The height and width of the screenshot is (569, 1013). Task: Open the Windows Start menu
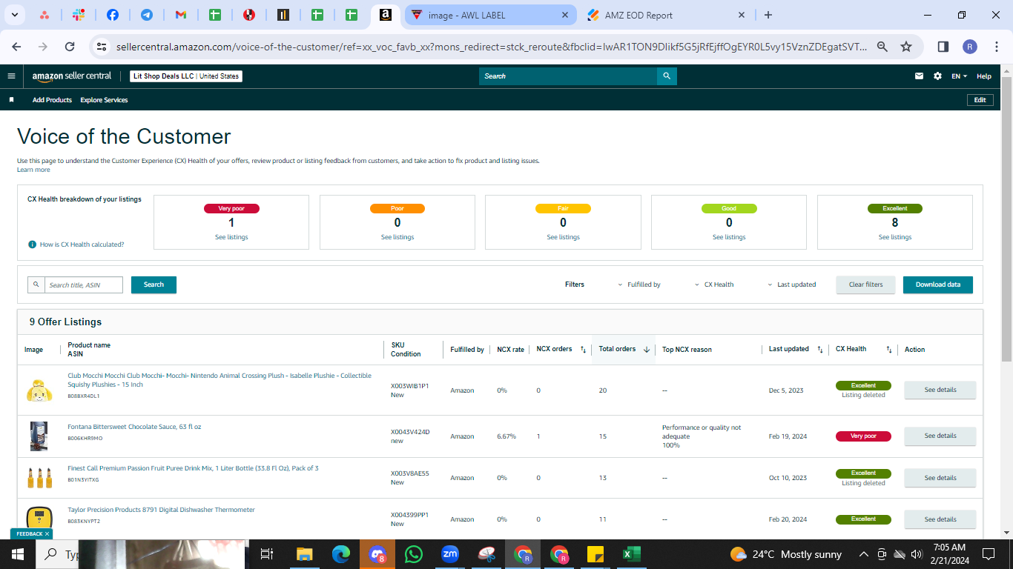(x=17, y=554)
